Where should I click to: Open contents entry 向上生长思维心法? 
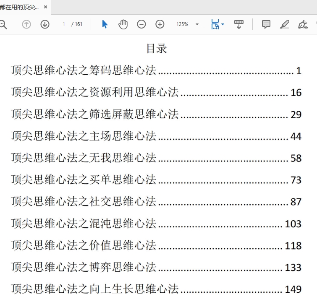(95, 289)
